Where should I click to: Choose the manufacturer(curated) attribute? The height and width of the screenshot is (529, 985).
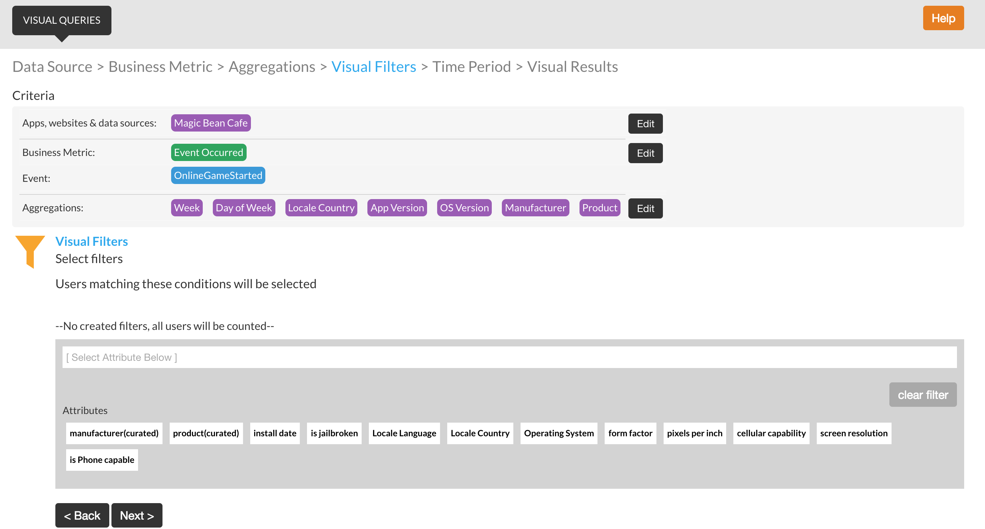pos(114,433)
